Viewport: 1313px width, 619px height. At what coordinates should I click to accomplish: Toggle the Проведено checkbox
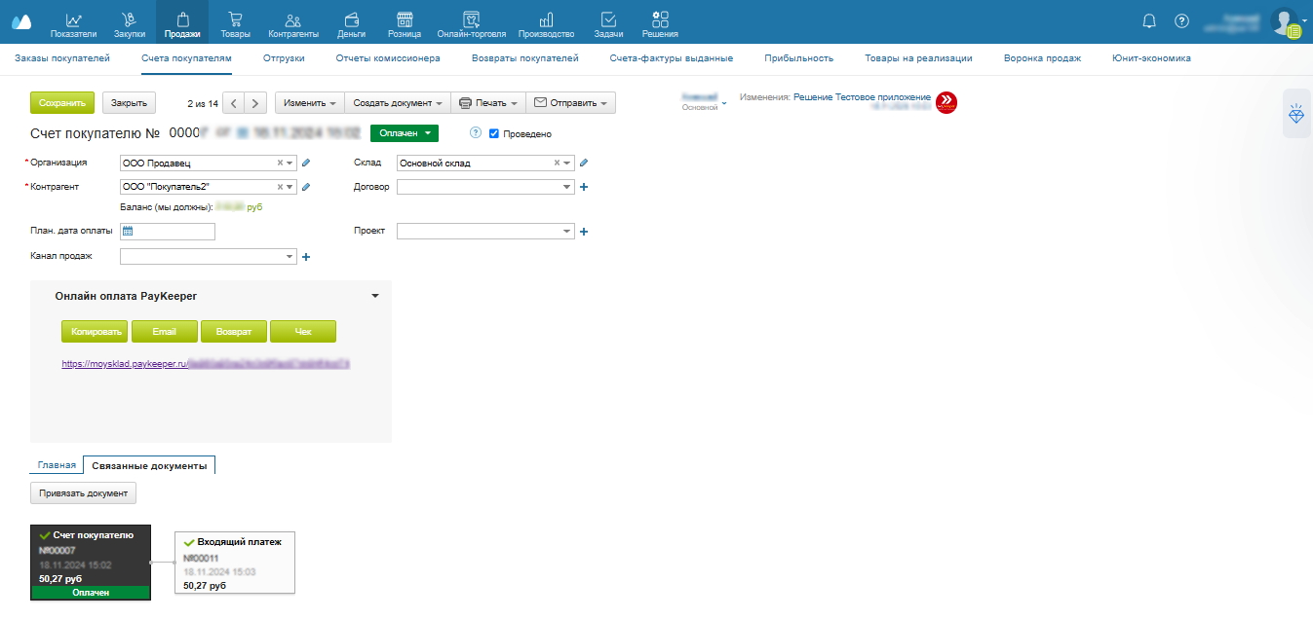[x=494, y=133]
